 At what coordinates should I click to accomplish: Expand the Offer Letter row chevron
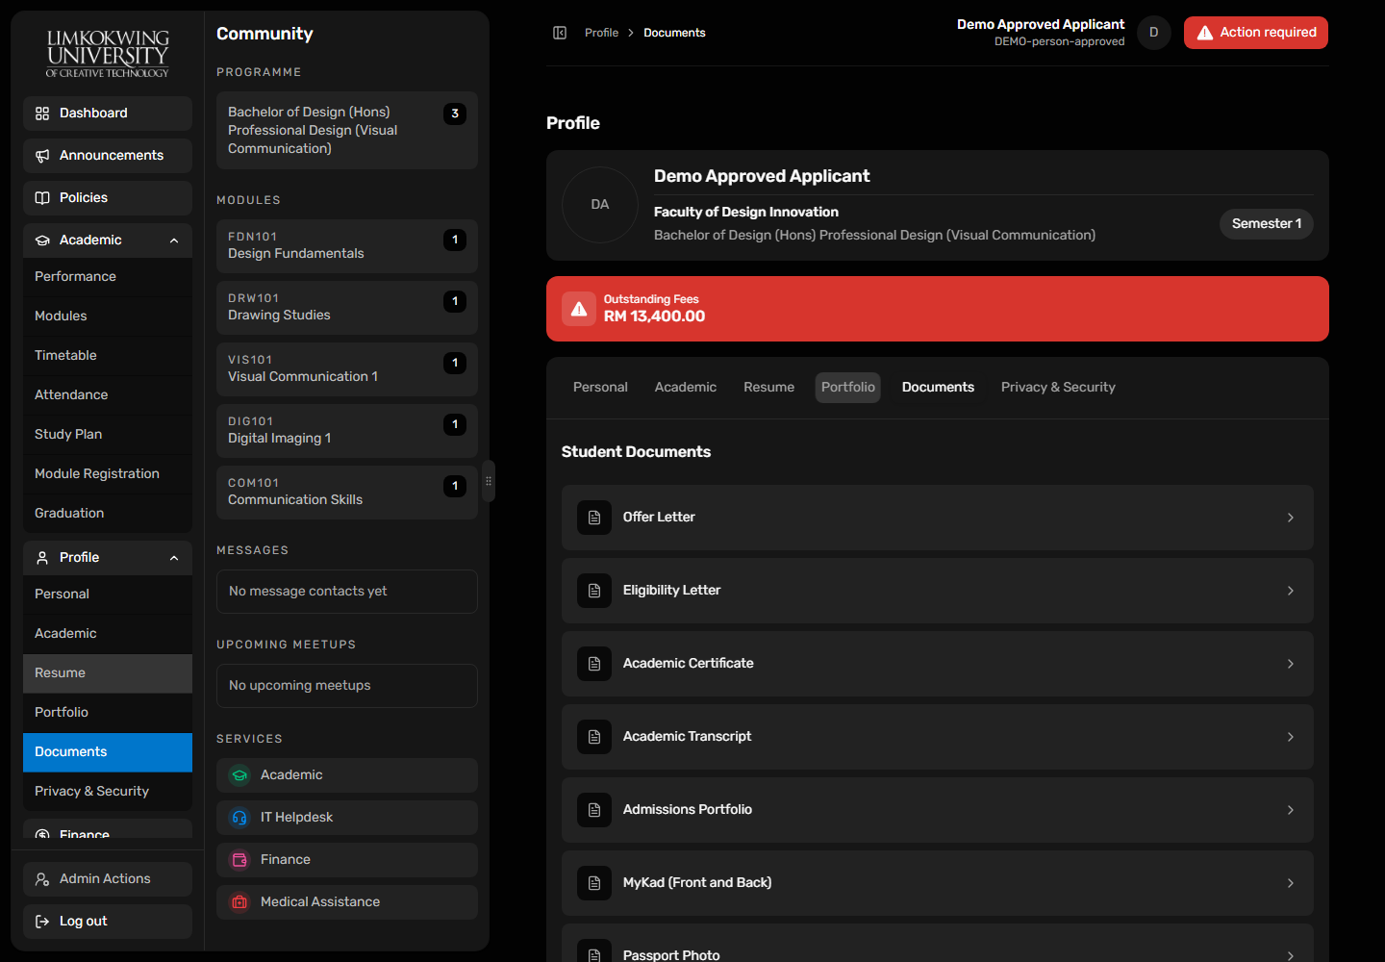pos(1291,518)
